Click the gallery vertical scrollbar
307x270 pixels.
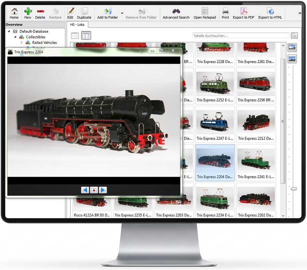[x=283, y=121]
